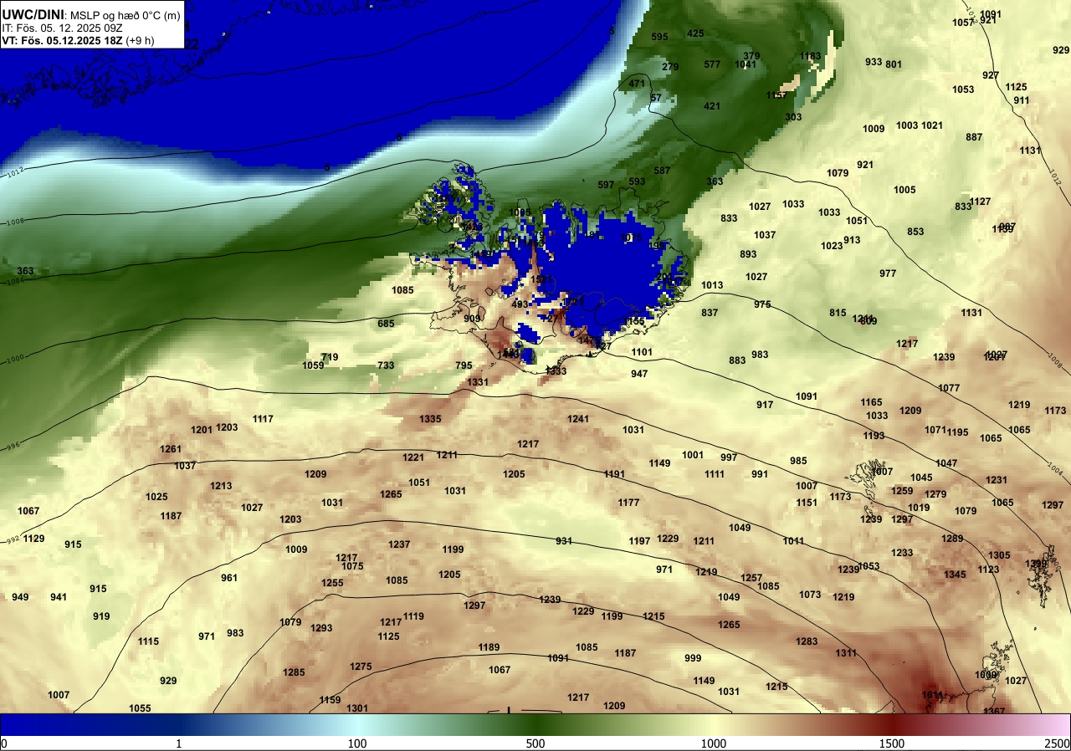Click the 911 height value
Screen dimensions: 1071x751
(x=1022, y=100)
